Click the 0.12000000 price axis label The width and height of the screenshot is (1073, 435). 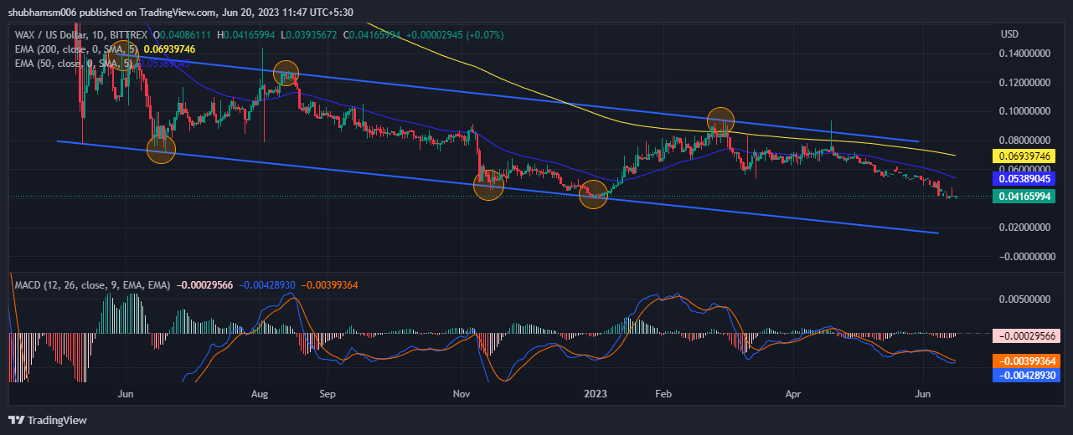1026,83
